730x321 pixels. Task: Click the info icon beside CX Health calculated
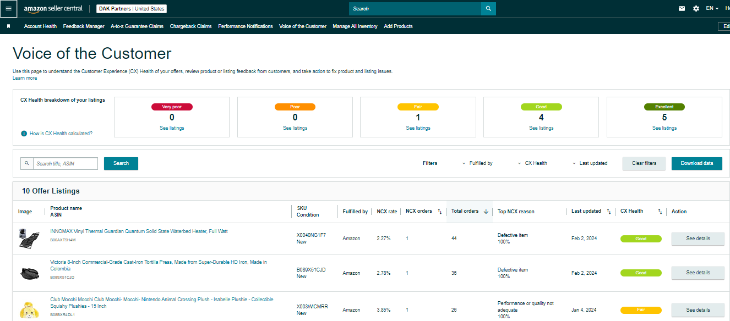pos(24,134)
